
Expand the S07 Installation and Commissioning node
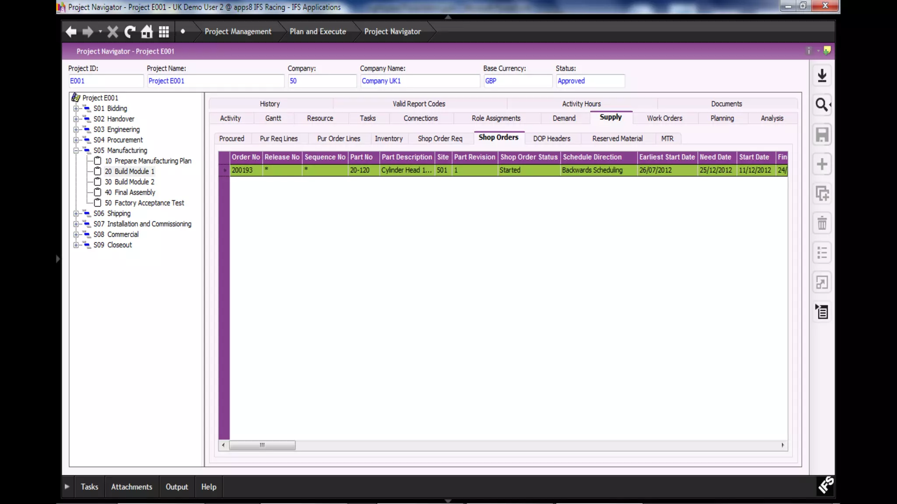76,224
